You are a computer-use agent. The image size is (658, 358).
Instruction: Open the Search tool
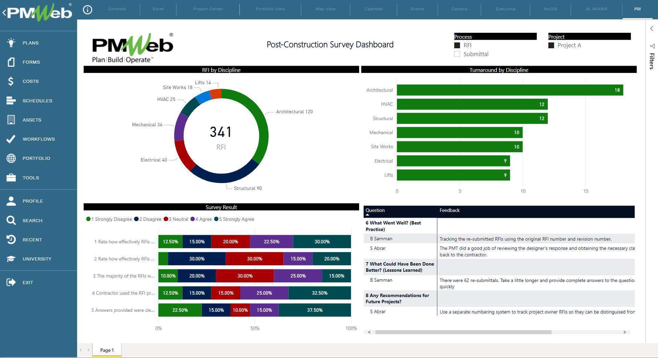pyautogui.click(x=33, y=220)
